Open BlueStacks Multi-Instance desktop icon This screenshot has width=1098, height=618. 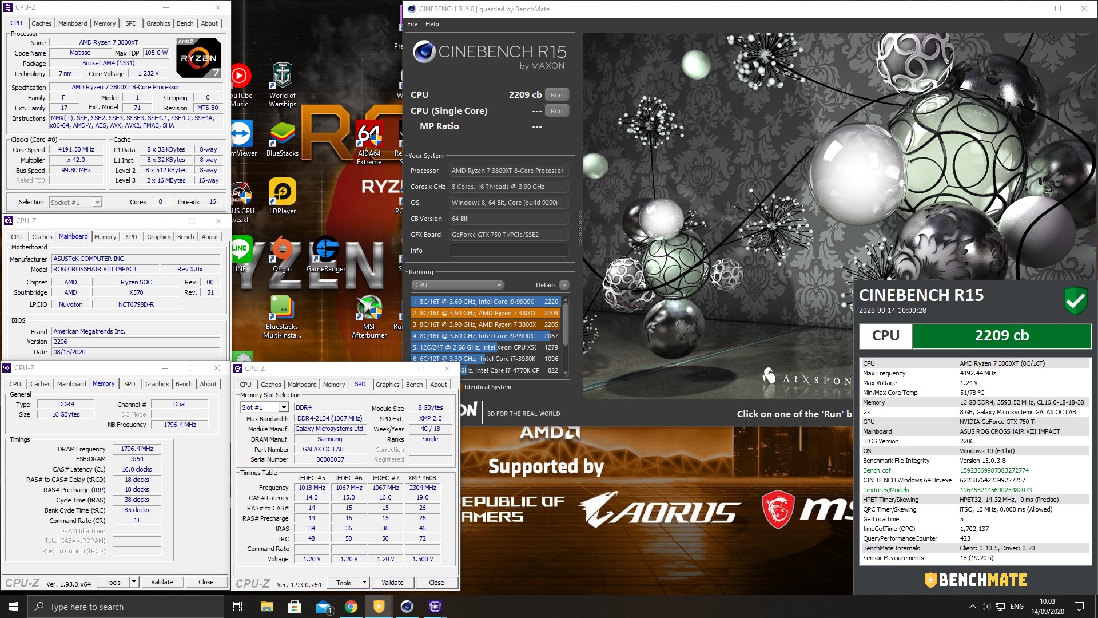tap(282, 316)
